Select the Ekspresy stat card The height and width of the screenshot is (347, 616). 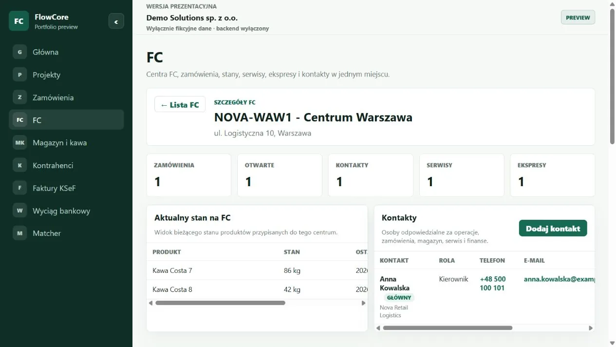tap(553, 175)
